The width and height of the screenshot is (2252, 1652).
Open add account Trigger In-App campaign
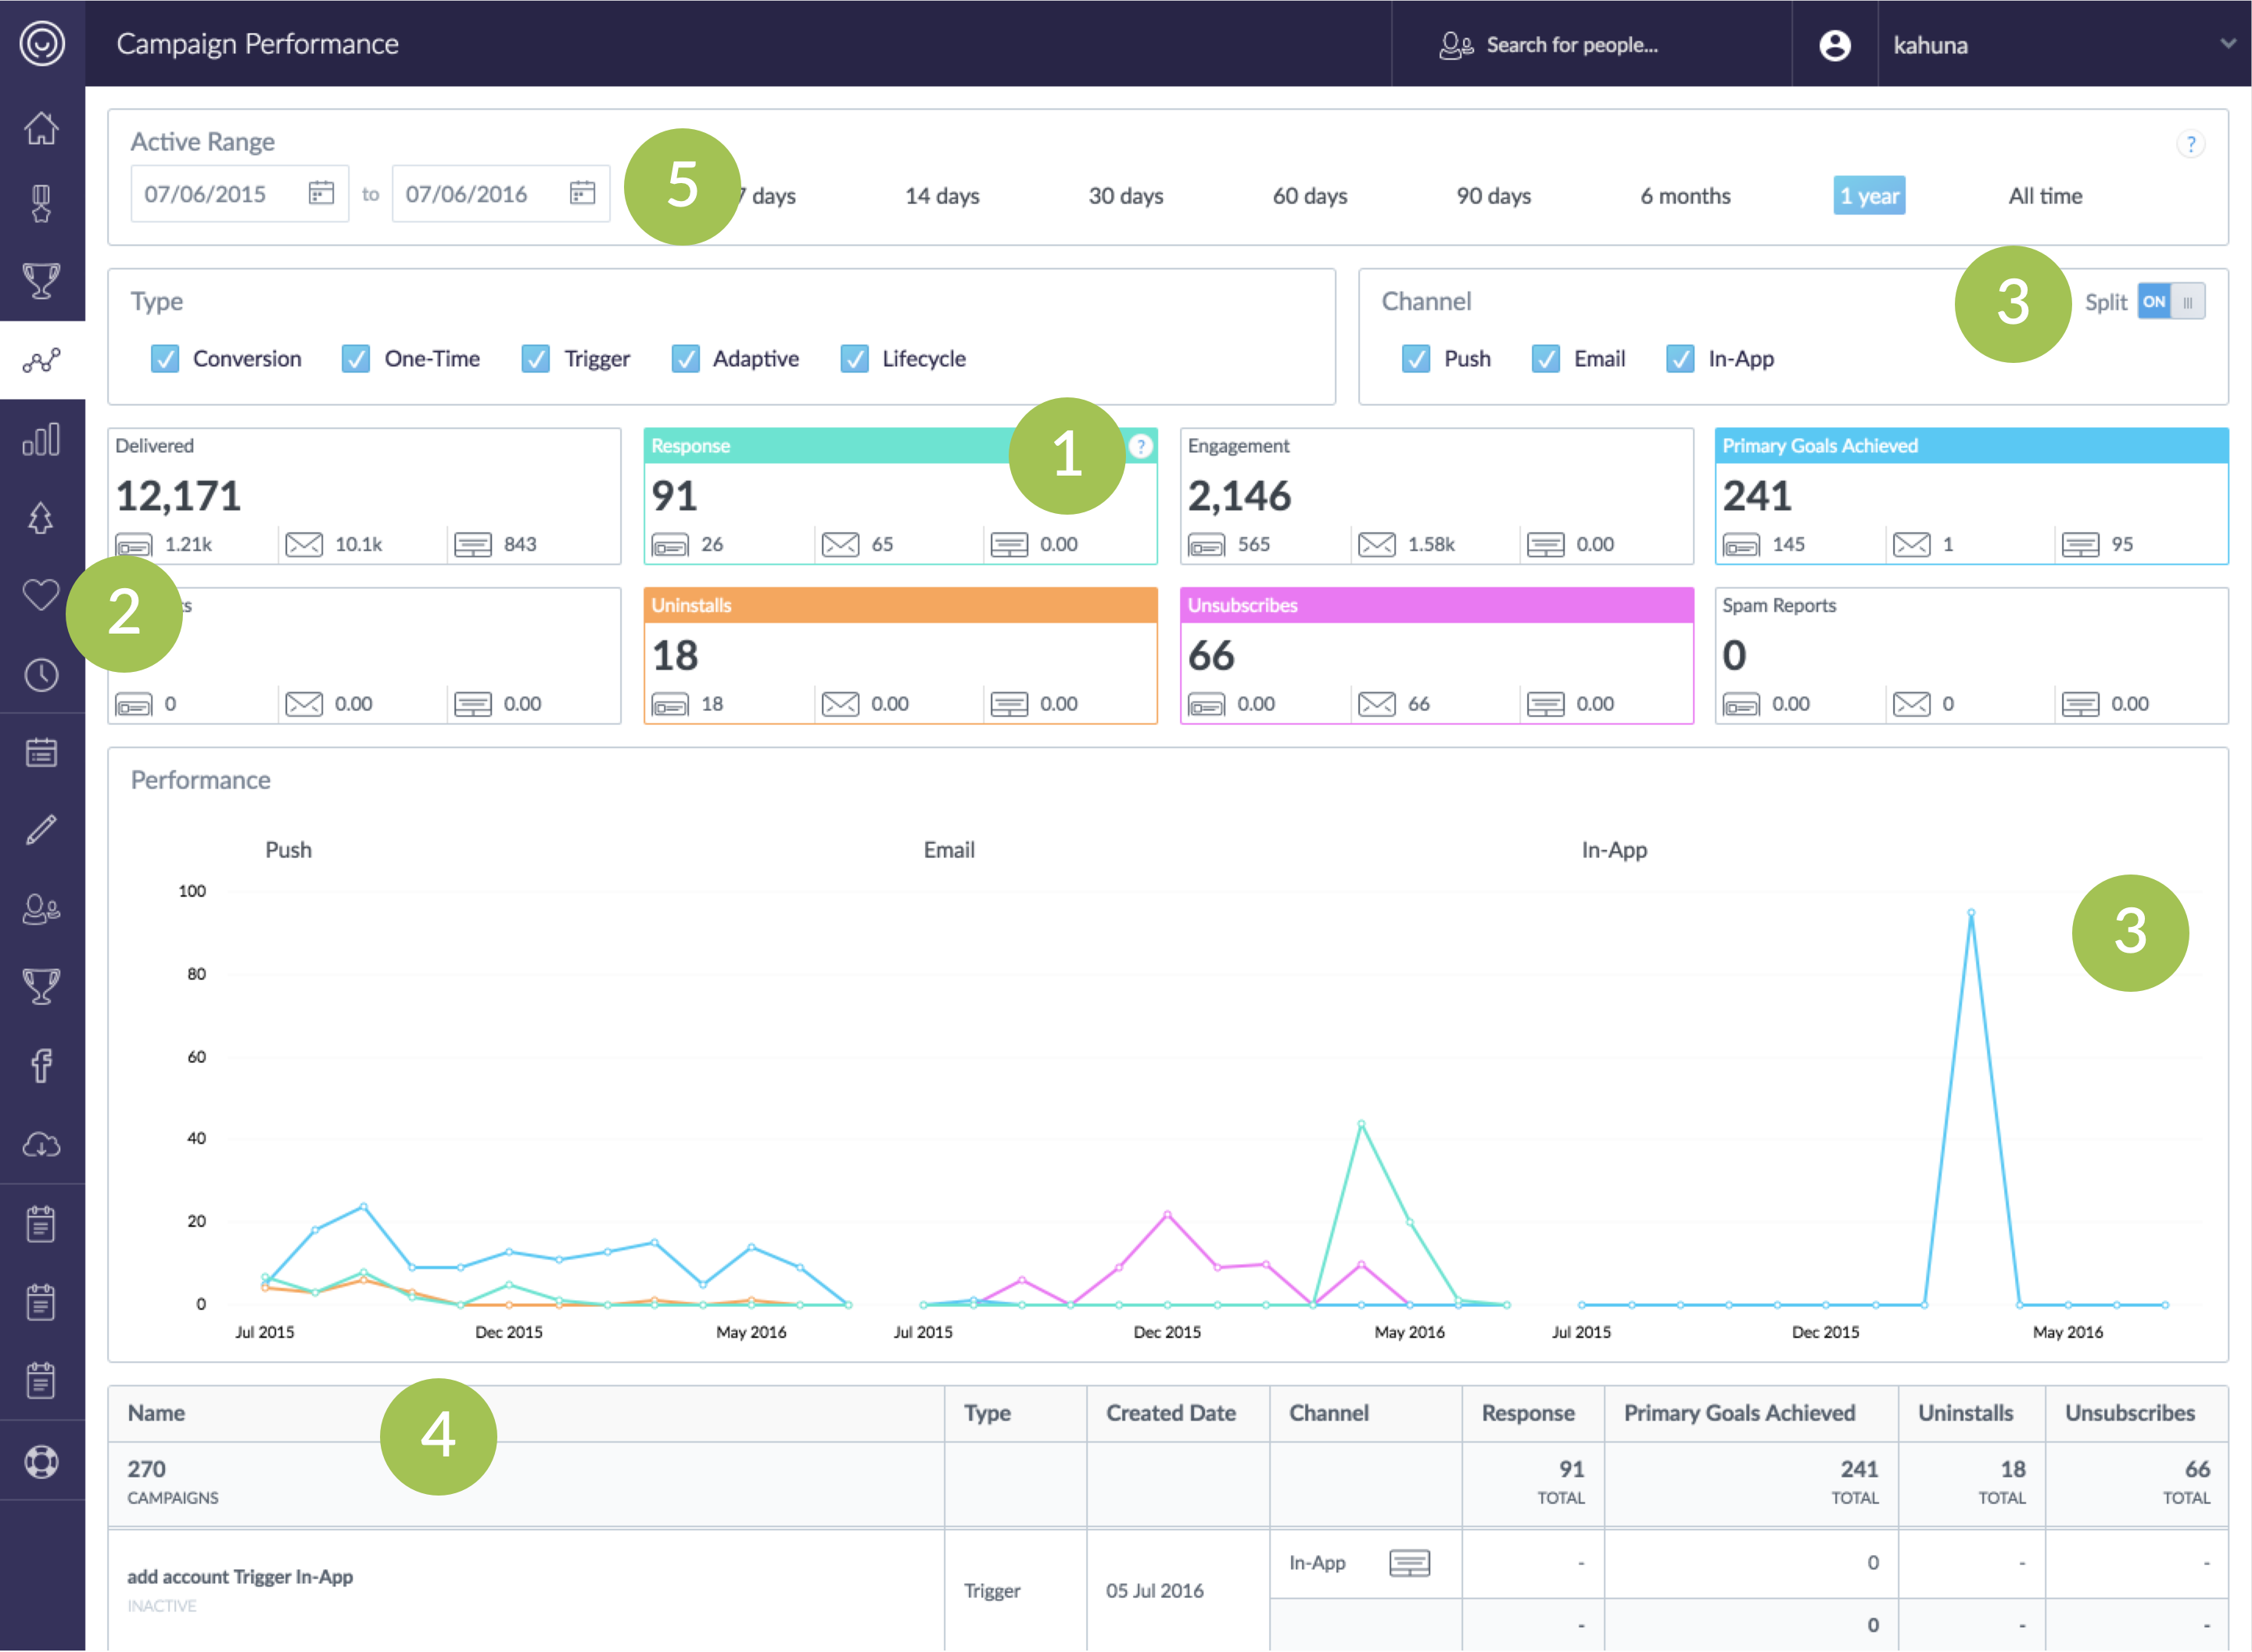(240, 1576)
